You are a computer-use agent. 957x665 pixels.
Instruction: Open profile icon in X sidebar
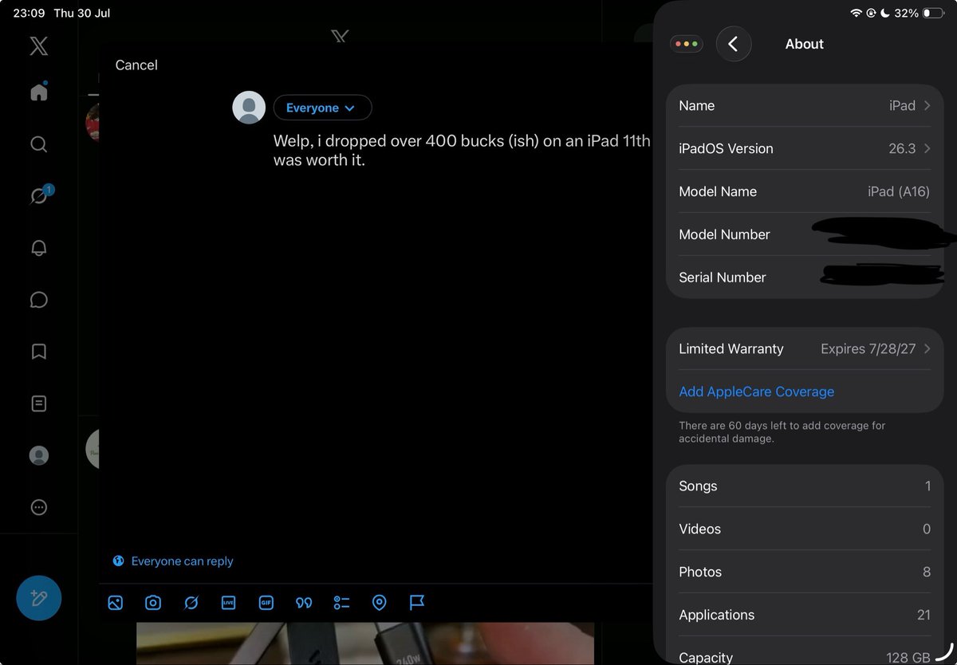click(38, 455)
